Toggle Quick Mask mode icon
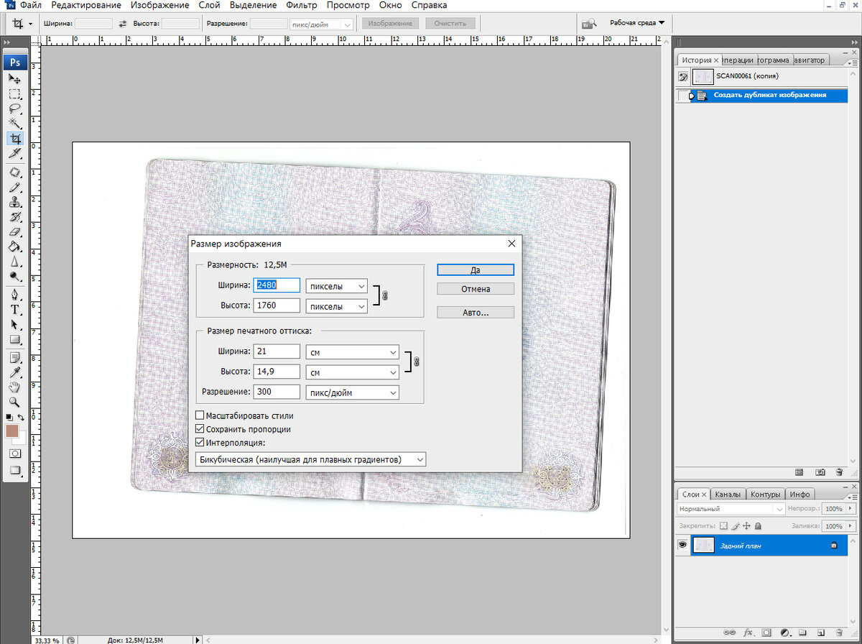 [14, 454]
